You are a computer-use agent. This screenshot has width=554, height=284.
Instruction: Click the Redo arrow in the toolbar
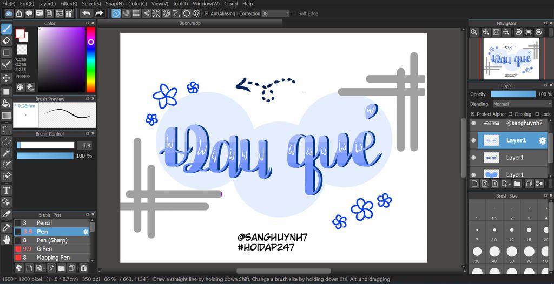[99, 13]
